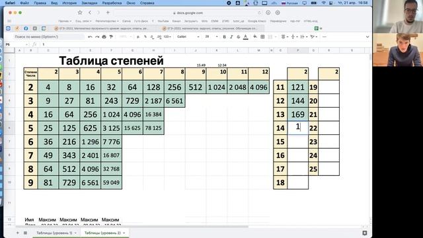Open the text color picker
The height and width of the screenshot is (238, 423).
point(245,37)
